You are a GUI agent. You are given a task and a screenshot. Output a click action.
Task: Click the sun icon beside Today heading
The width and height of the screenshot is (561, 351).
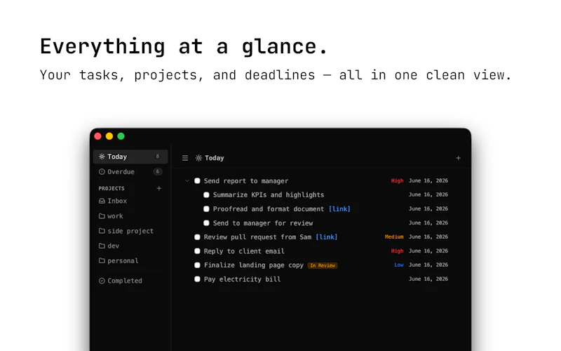pos(198,158)
